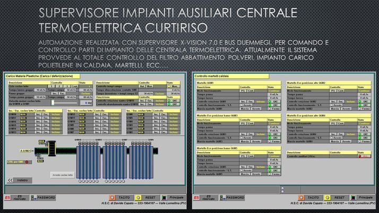
Task: Click the double-arrow Indietro back icon
Action: click(10, 180)
